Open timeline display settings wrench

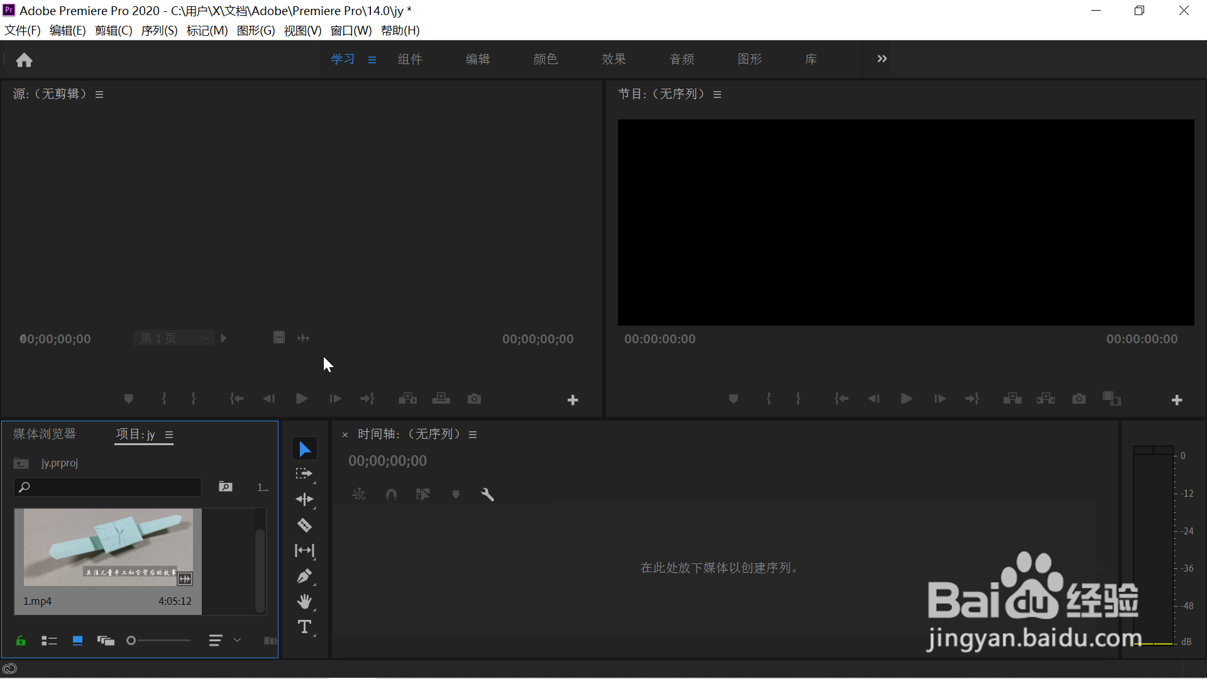[x=487, y=495]
